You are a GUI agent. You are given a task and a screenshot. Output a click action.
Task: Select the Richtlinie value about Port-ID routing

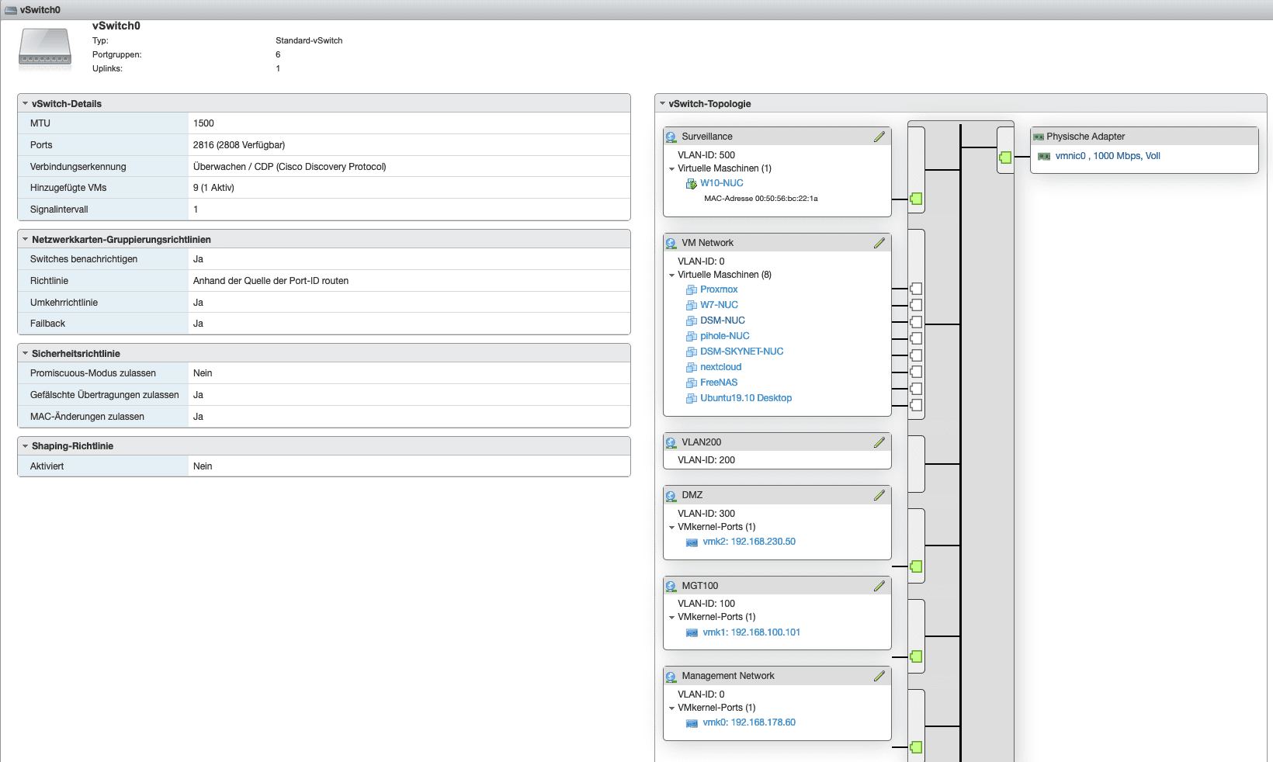click(x=271, y=281)
